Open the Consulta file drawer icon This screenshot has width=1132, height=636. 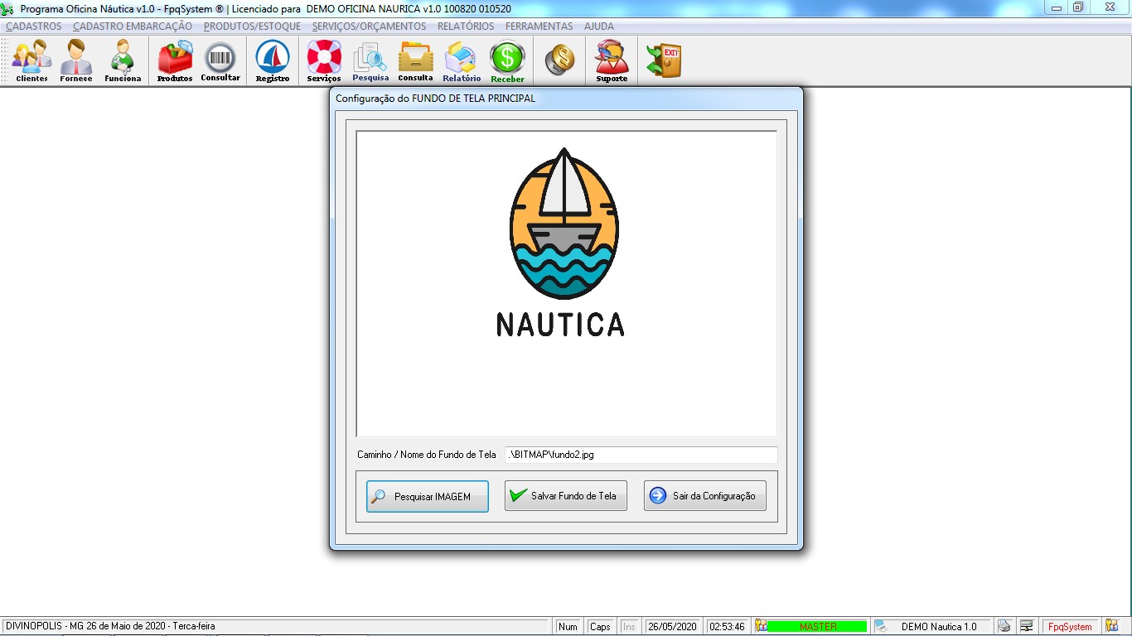415,61
